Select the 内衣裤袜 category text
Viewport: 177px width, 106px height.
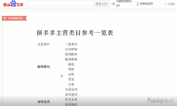71,49
